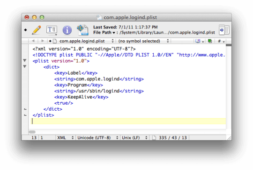The height and width of the screenshot is (170, 253).
Task: Open the Unix (LF) line endings popup
Action: [x=134, y=138]
